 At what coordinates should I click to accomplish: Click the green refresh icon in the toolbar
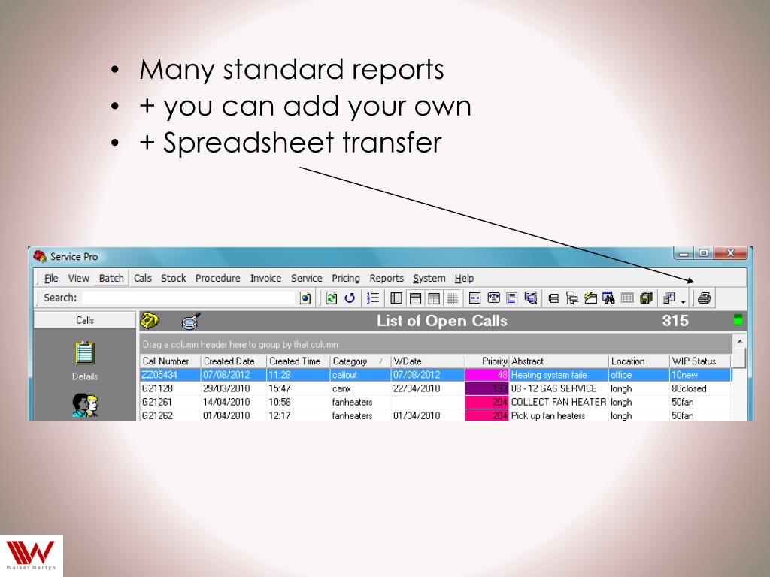coord(332,298)
